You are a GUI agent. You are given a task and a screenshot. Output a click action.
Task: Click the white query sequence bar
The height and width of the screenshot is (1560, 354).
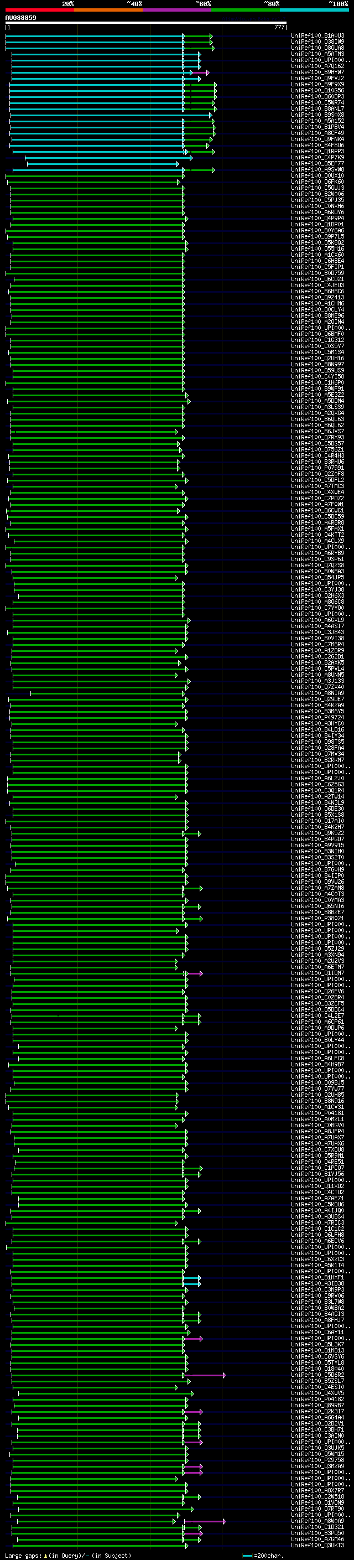click(146, 23)
